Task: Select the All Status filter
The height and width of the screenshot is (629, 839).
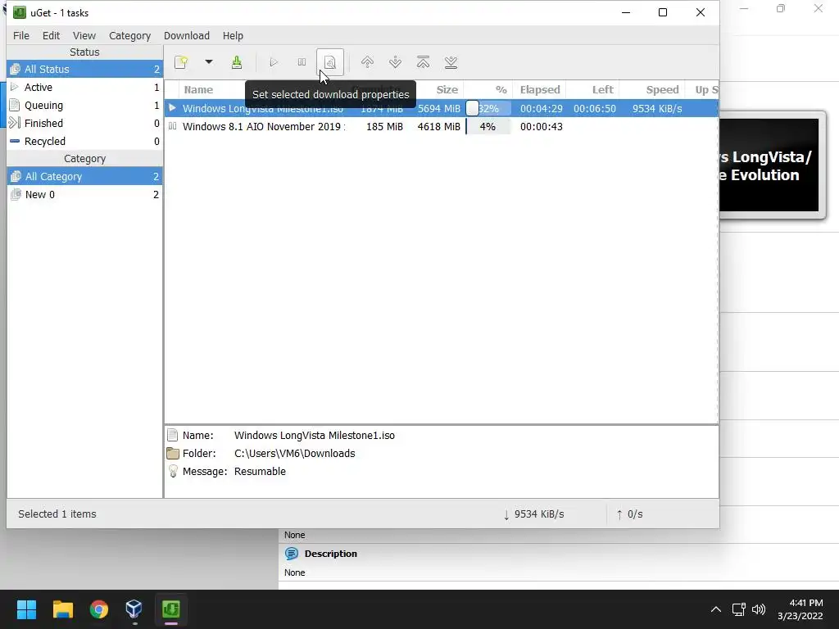Action: [x=84, y=69]
